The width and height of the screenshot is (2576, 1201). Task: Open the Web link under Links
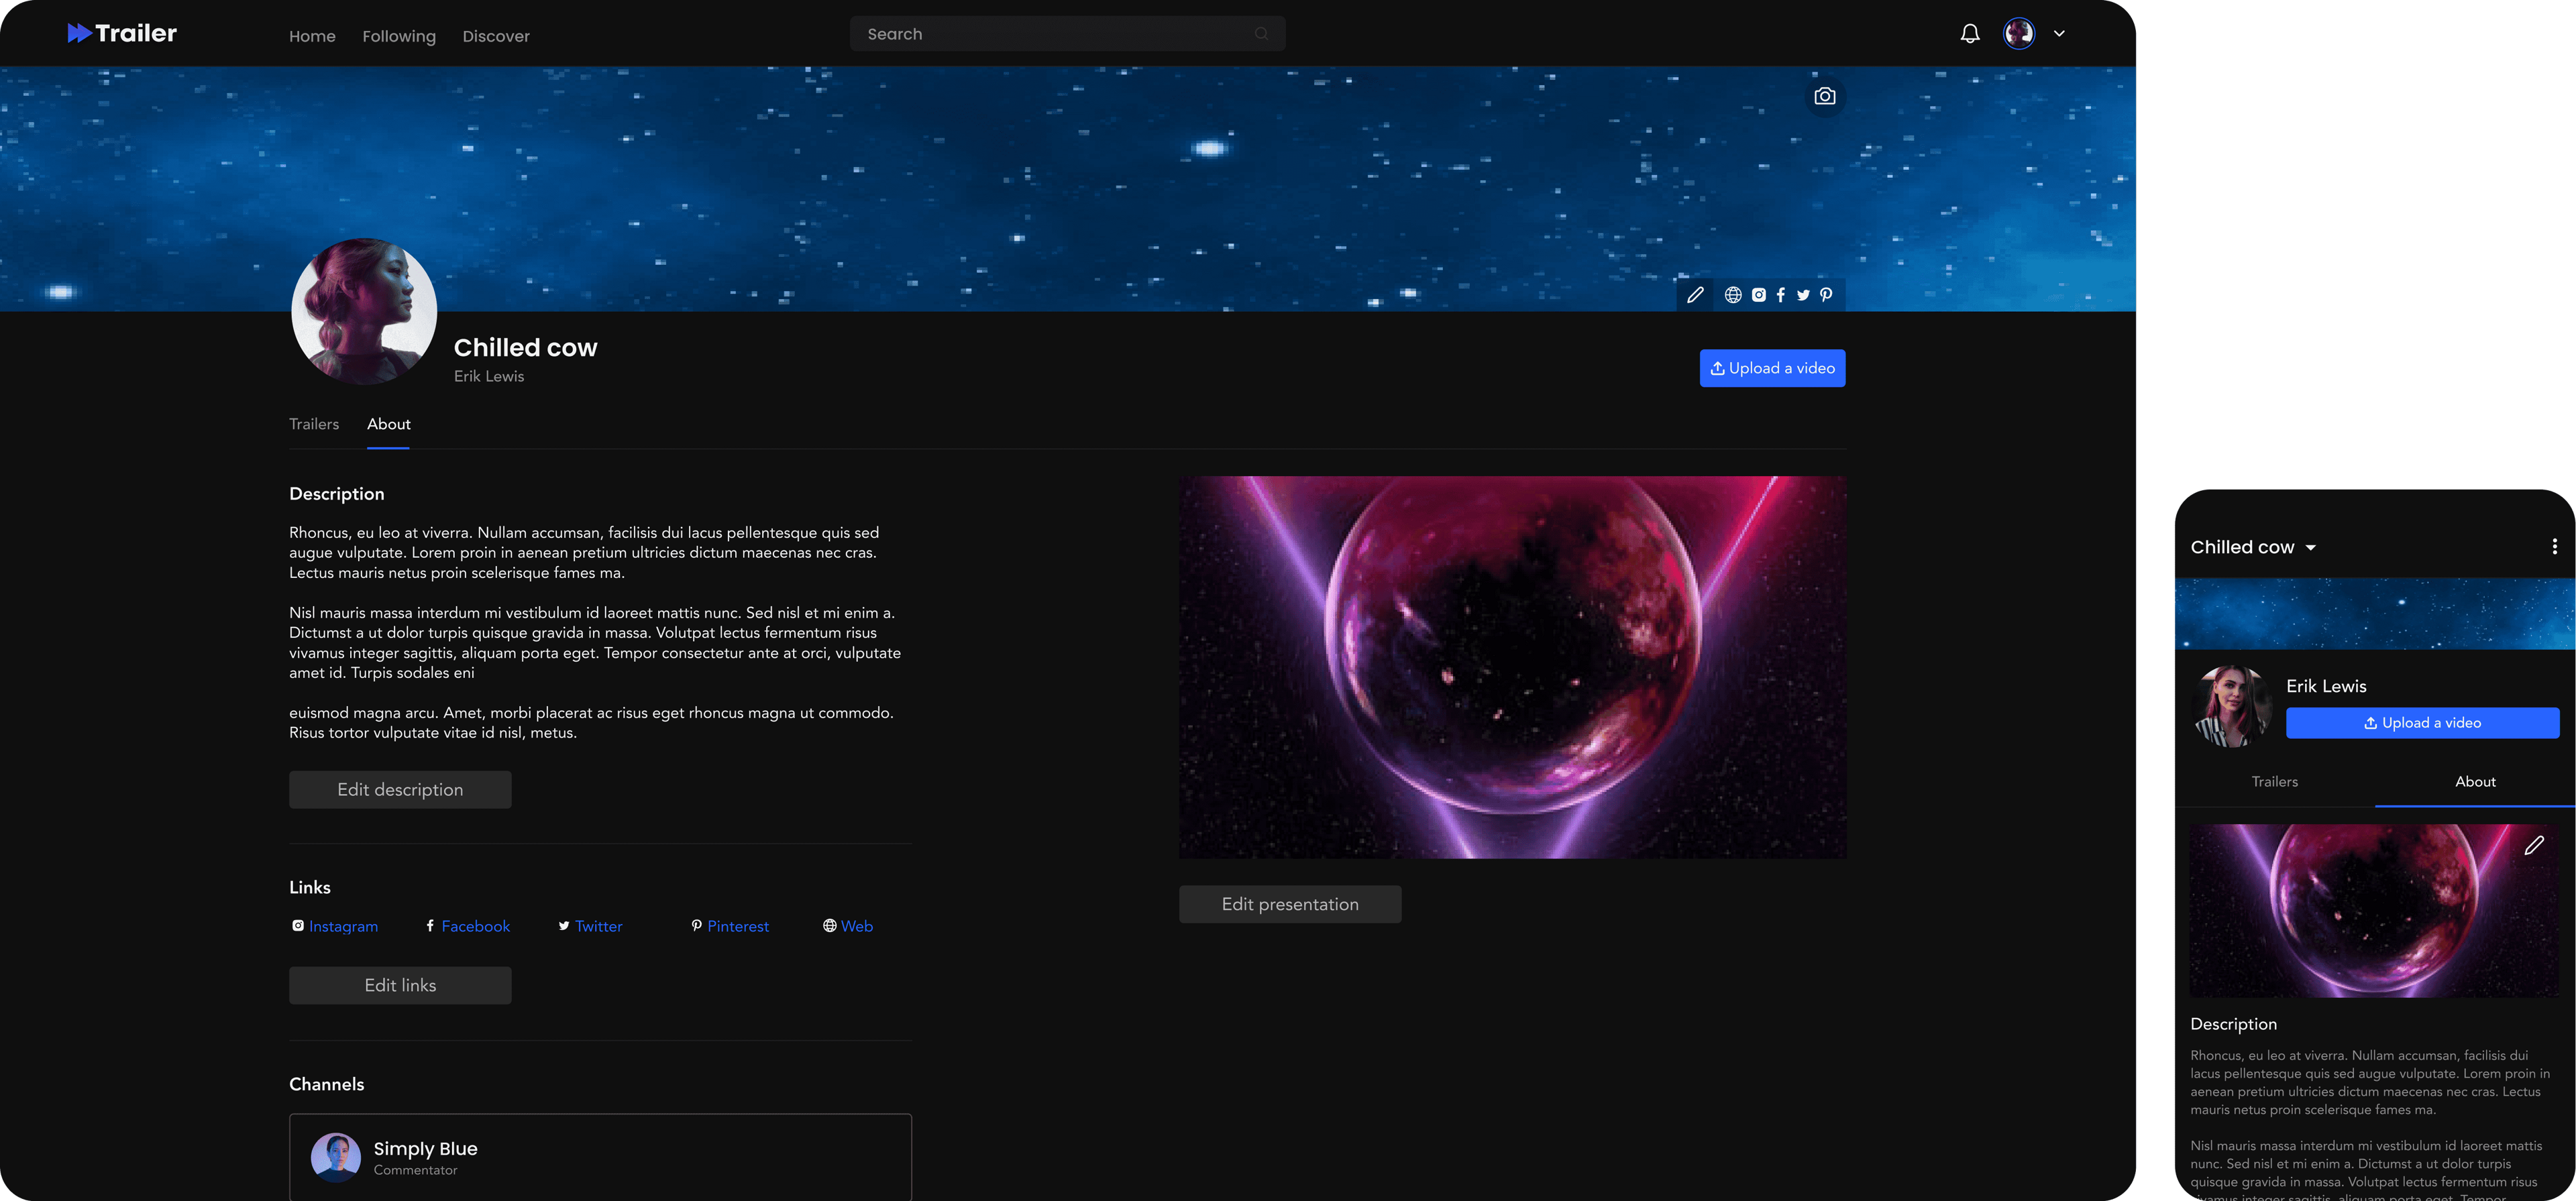pyautogui.click(x=848, y=926)
